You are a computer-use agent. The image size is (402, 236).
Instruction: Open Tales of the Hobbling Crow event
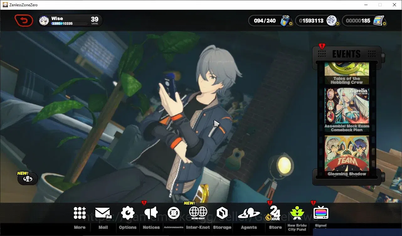[347, 73]
